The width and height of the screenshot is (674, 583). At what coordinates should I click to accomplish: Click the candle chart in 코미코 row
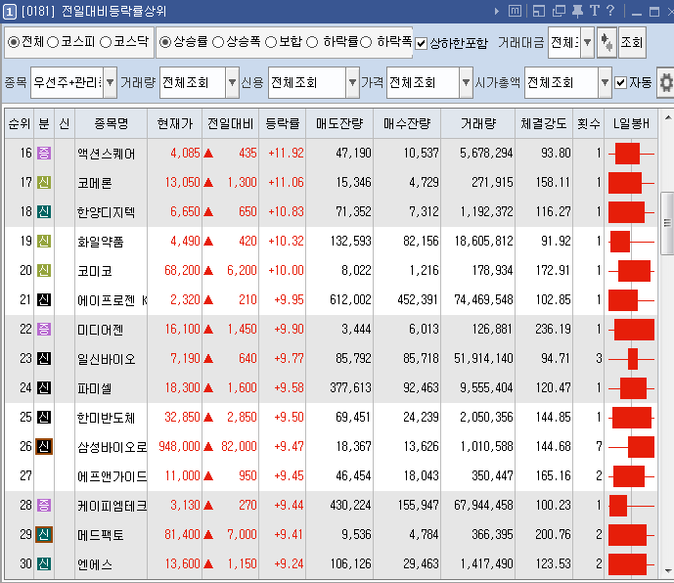pyautogui.click(x=631, y=271)
